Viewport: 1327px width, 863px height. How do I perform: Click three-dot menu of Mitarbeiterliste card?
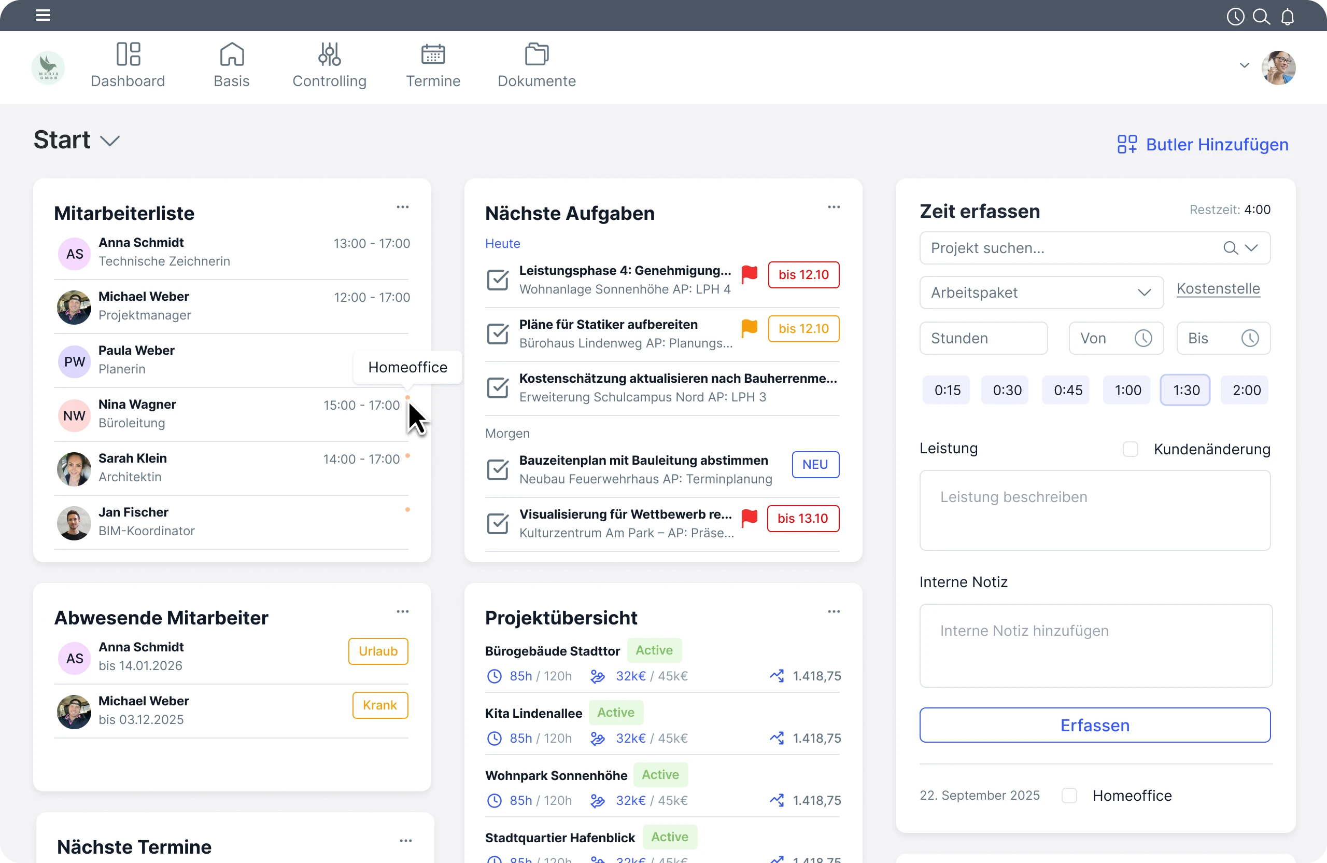(403, 207)
